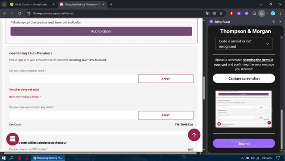Open 'showing the items in your cart' link
This screenshot has height=161, width=285.
click(x=244, y=62)
